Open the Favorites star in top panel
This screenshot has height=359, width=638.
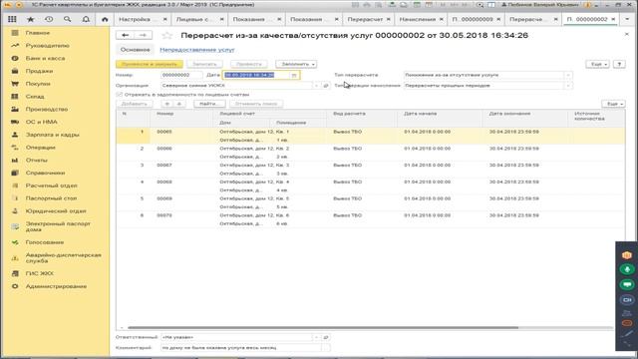point(31,19)
